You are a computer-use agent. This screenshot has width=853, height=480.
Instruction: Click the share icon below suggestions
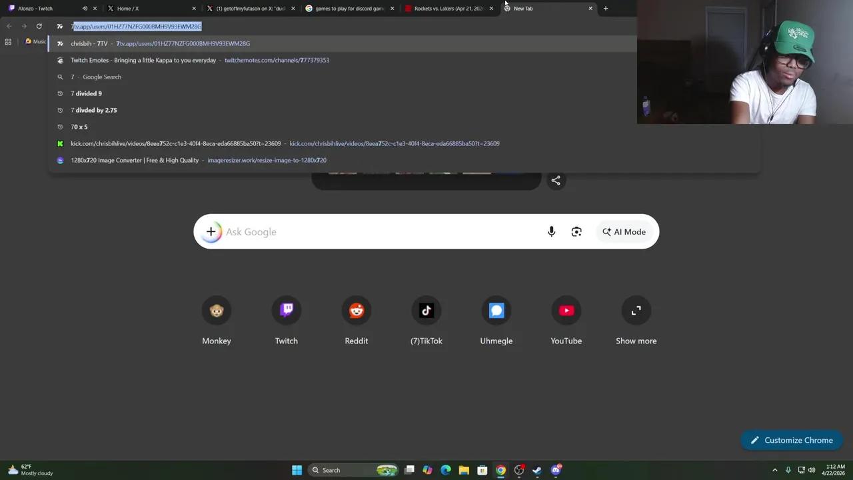(x=556, y=181)
